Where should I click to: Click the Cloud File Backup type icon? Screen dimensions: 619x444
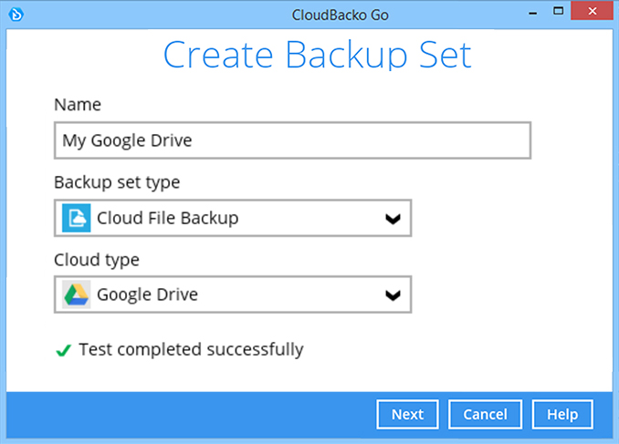point(76,218)
